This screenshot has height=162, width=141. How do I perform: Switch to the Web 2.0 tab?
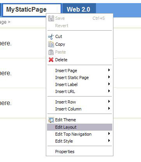pos(79,10)
